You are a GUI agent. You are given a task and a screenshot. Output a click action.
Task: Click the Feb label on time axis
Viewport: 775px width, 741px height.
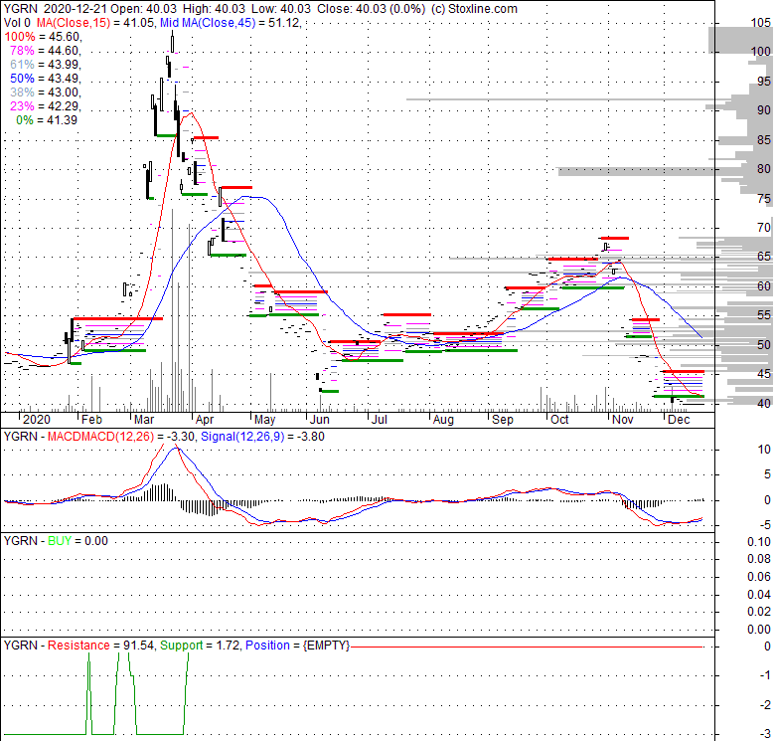(x=91, y=420)
